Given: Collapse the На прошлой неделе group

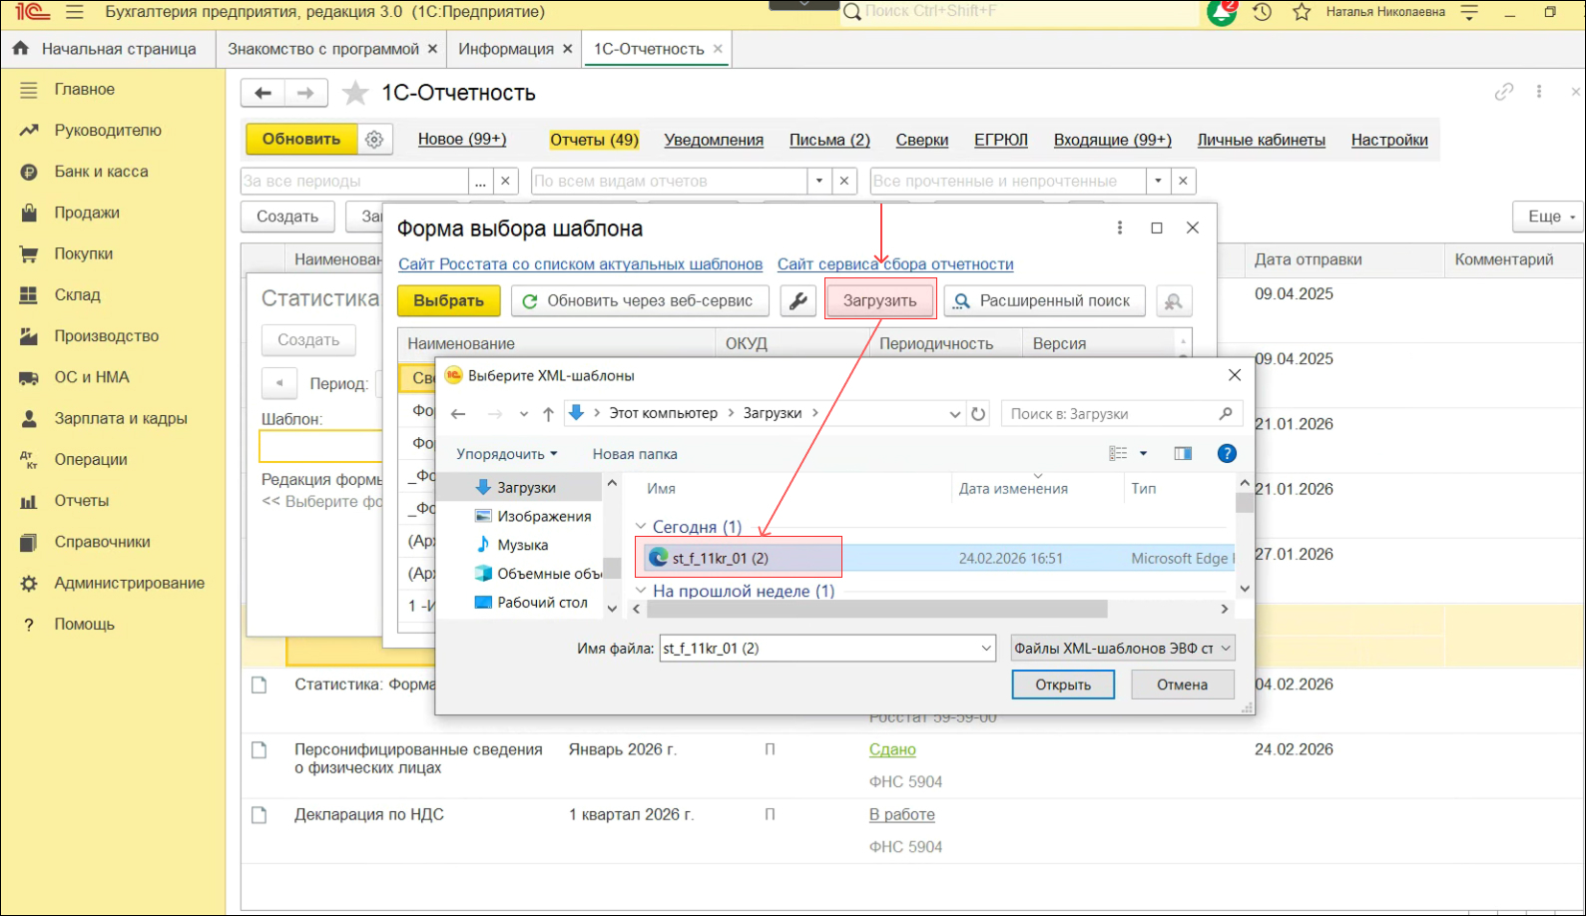Looking at the screenshot, I should tap(641, 591).
